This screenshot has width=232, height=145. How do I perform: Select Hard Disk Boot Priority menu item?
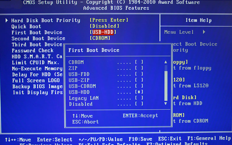coord(46,20)
